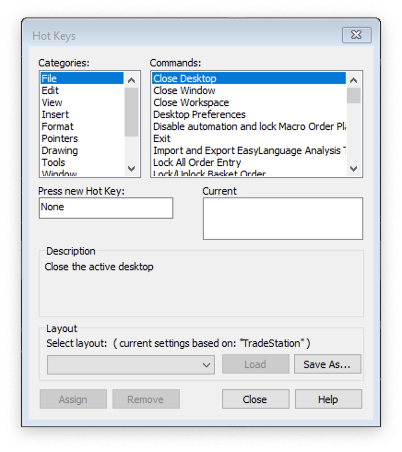Click inside the Current hot keys box
Screen dimensions: 402x452
click(x=283, y=219)
